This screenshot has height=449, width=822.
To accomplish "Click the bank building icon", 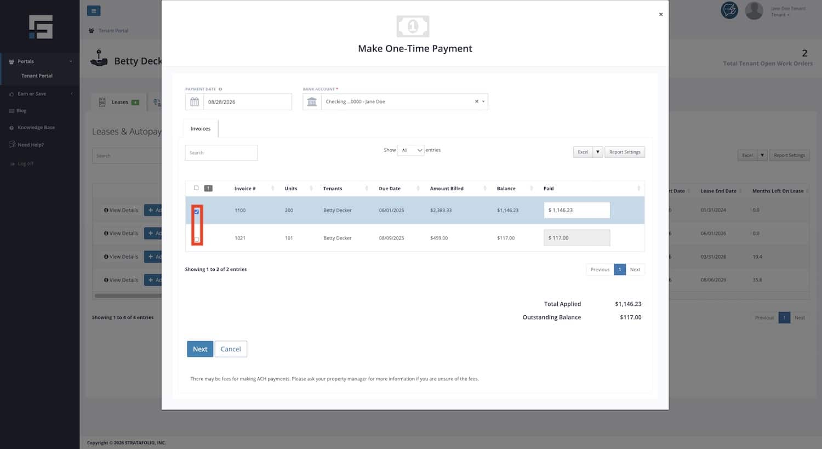I will coord(312,102).
